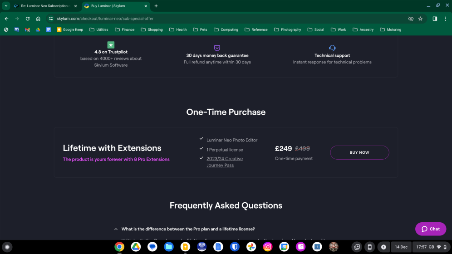Open the Chat support widget

coord(430,229)
